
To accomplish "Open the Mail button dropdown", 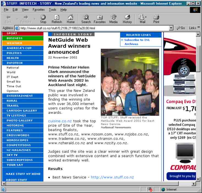I will (146, 17).
